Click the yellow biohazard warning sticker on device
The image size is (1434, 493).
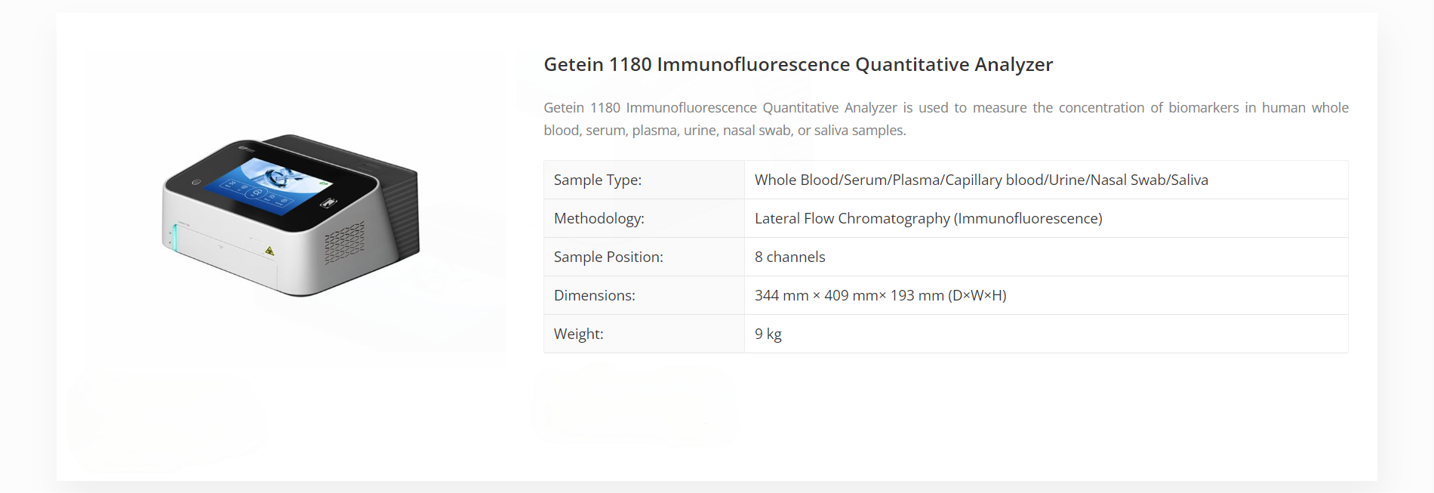[269, 251]
